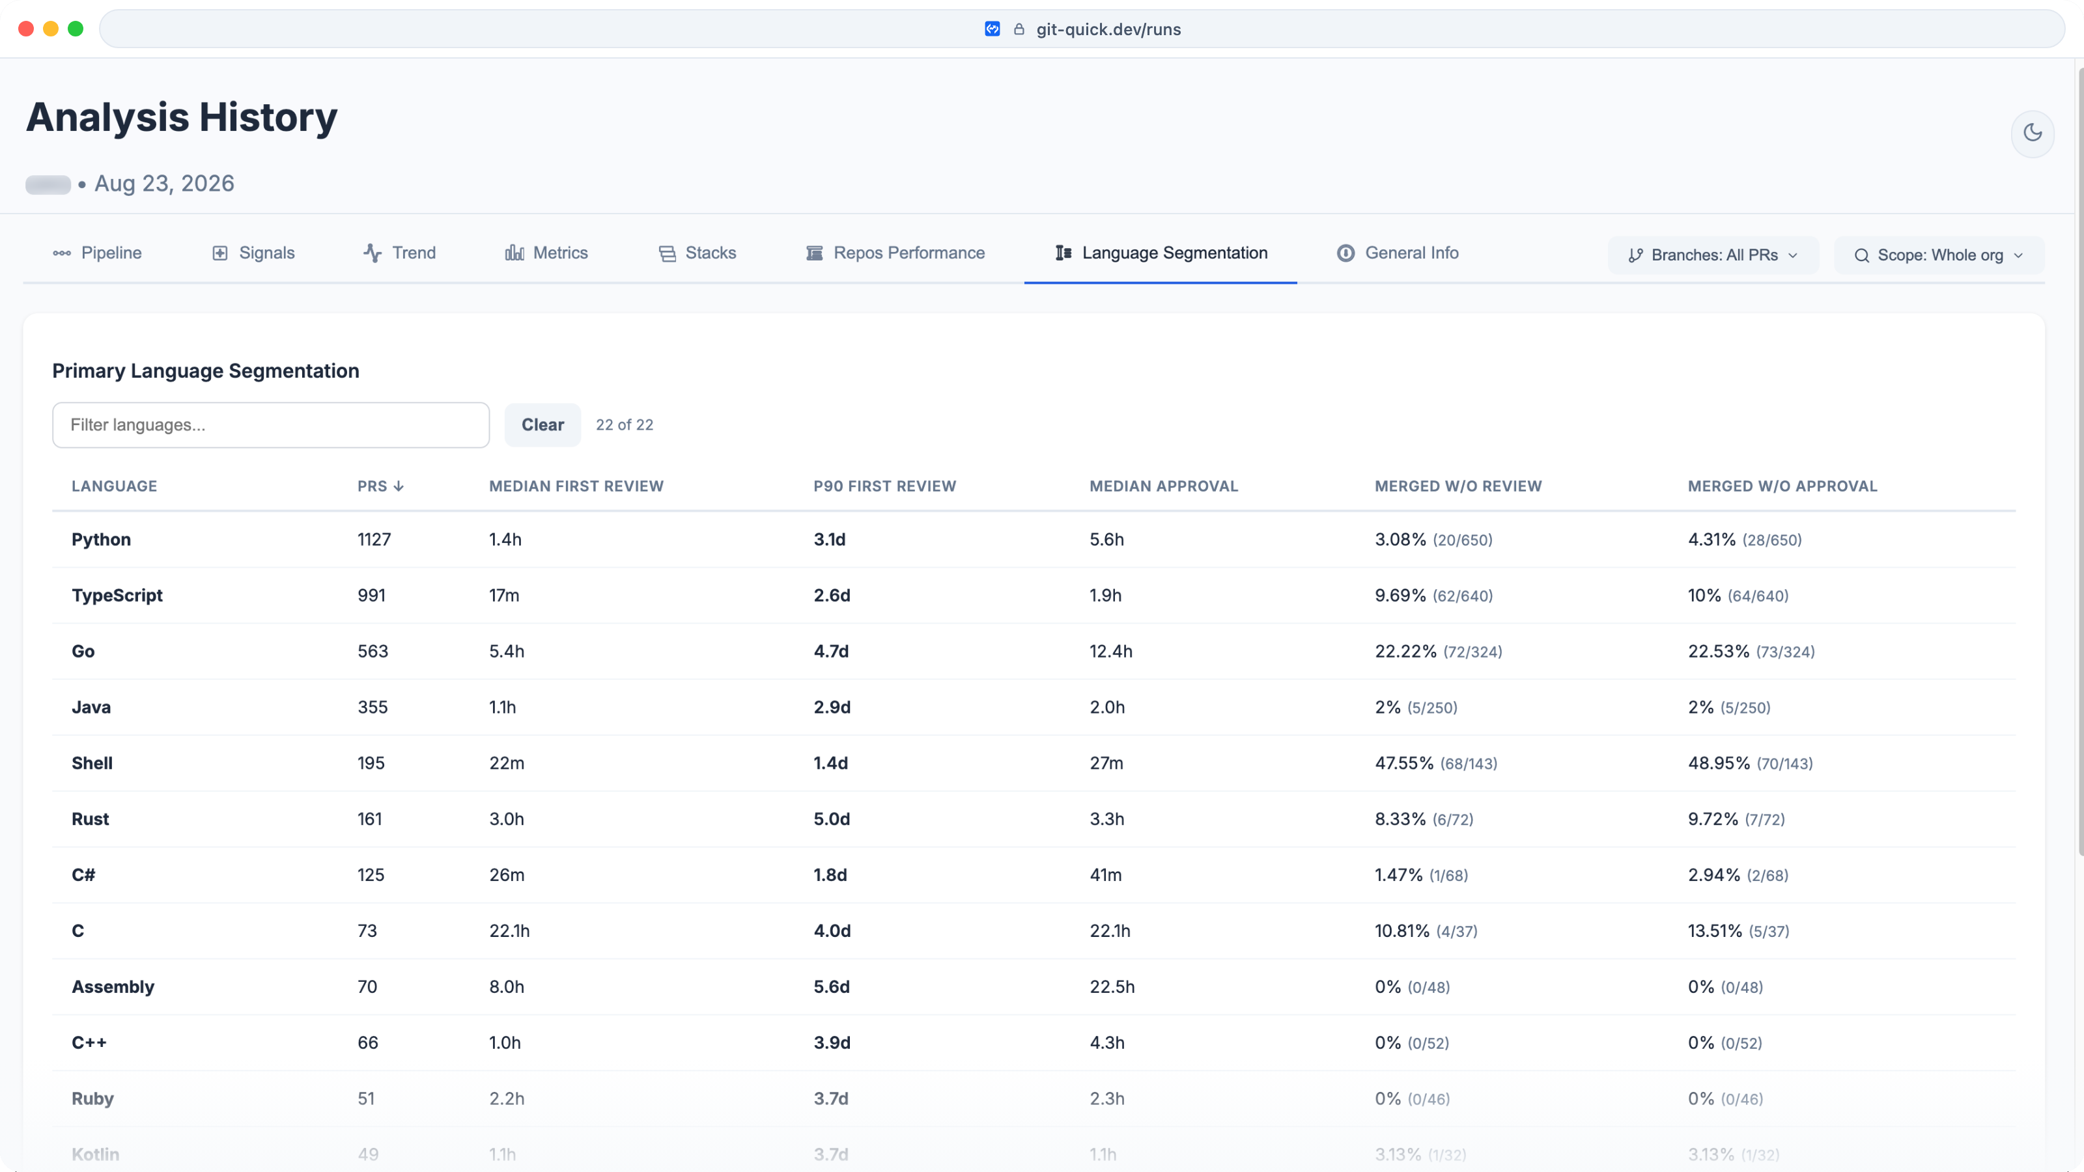Click the git branch icon in Branches selector
The width and height of the screenshot is (2084, 1172).
tap(1636, 256)
